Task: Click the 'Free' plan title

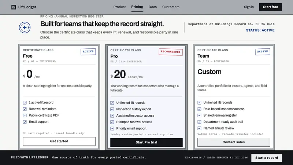Action: point(28,56)
